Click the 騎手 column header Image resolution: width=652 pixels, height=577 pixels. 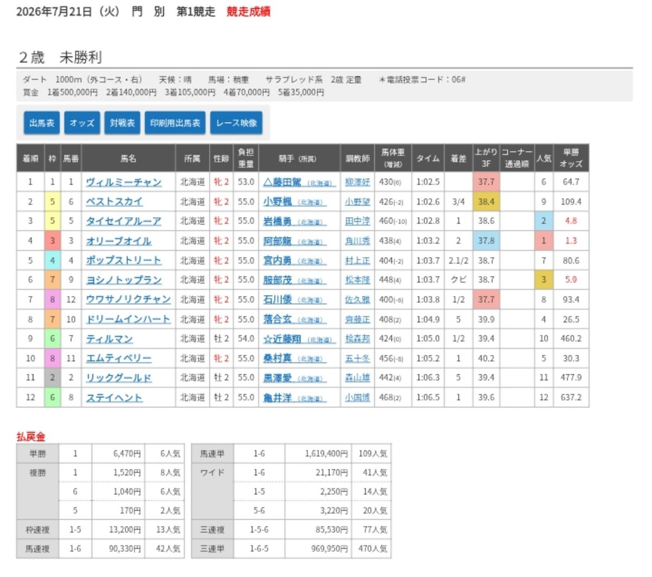[300, 158]
